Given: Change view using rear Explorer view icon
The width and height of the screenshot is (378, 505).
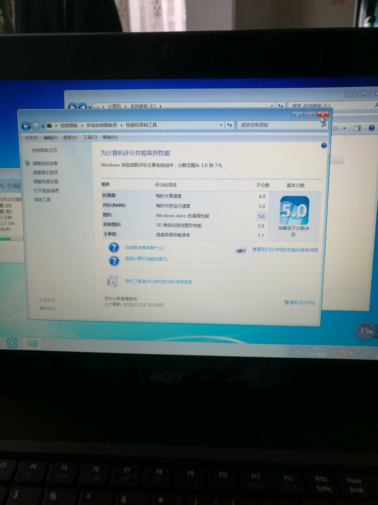Looking at the screenshot, I should point(336,129).
